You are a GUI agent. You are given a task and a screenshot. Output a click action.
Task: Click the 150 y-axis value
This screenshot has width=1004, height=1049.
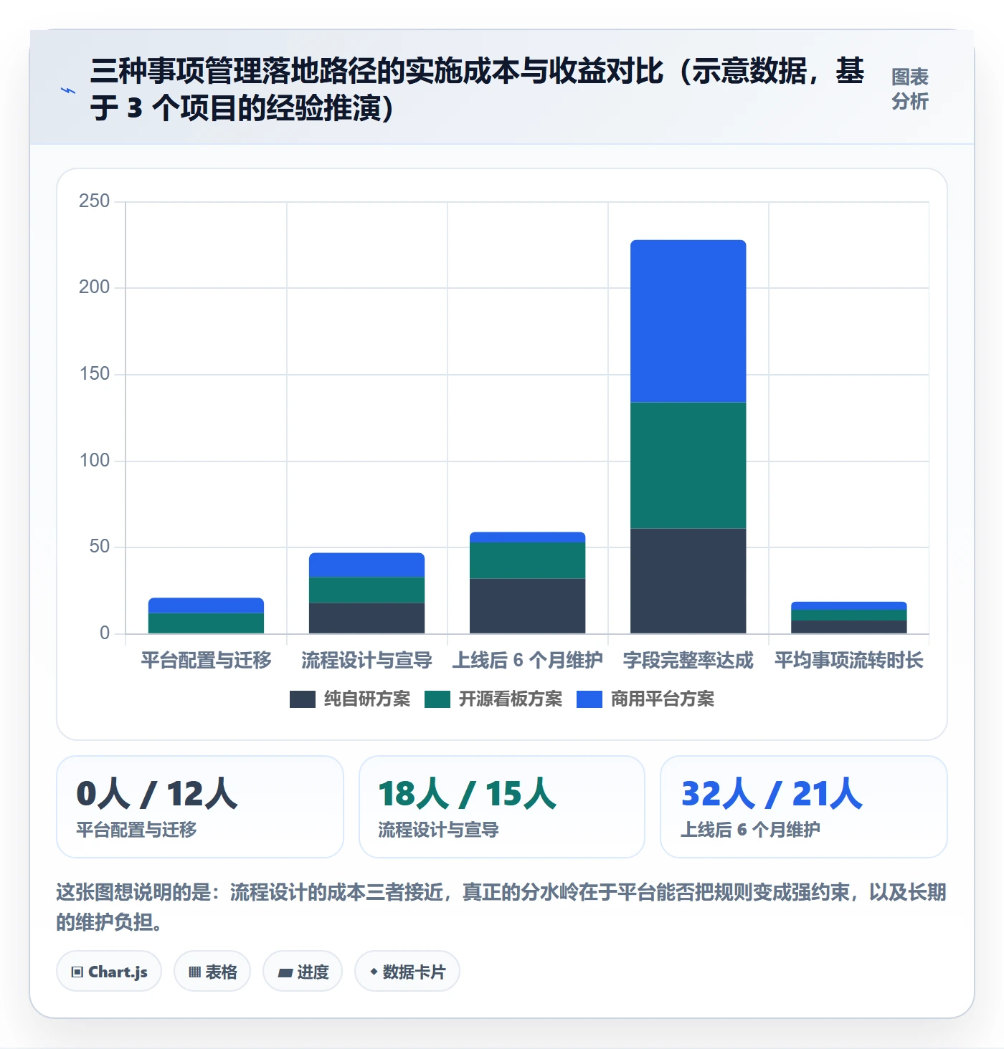pos(95,374)
